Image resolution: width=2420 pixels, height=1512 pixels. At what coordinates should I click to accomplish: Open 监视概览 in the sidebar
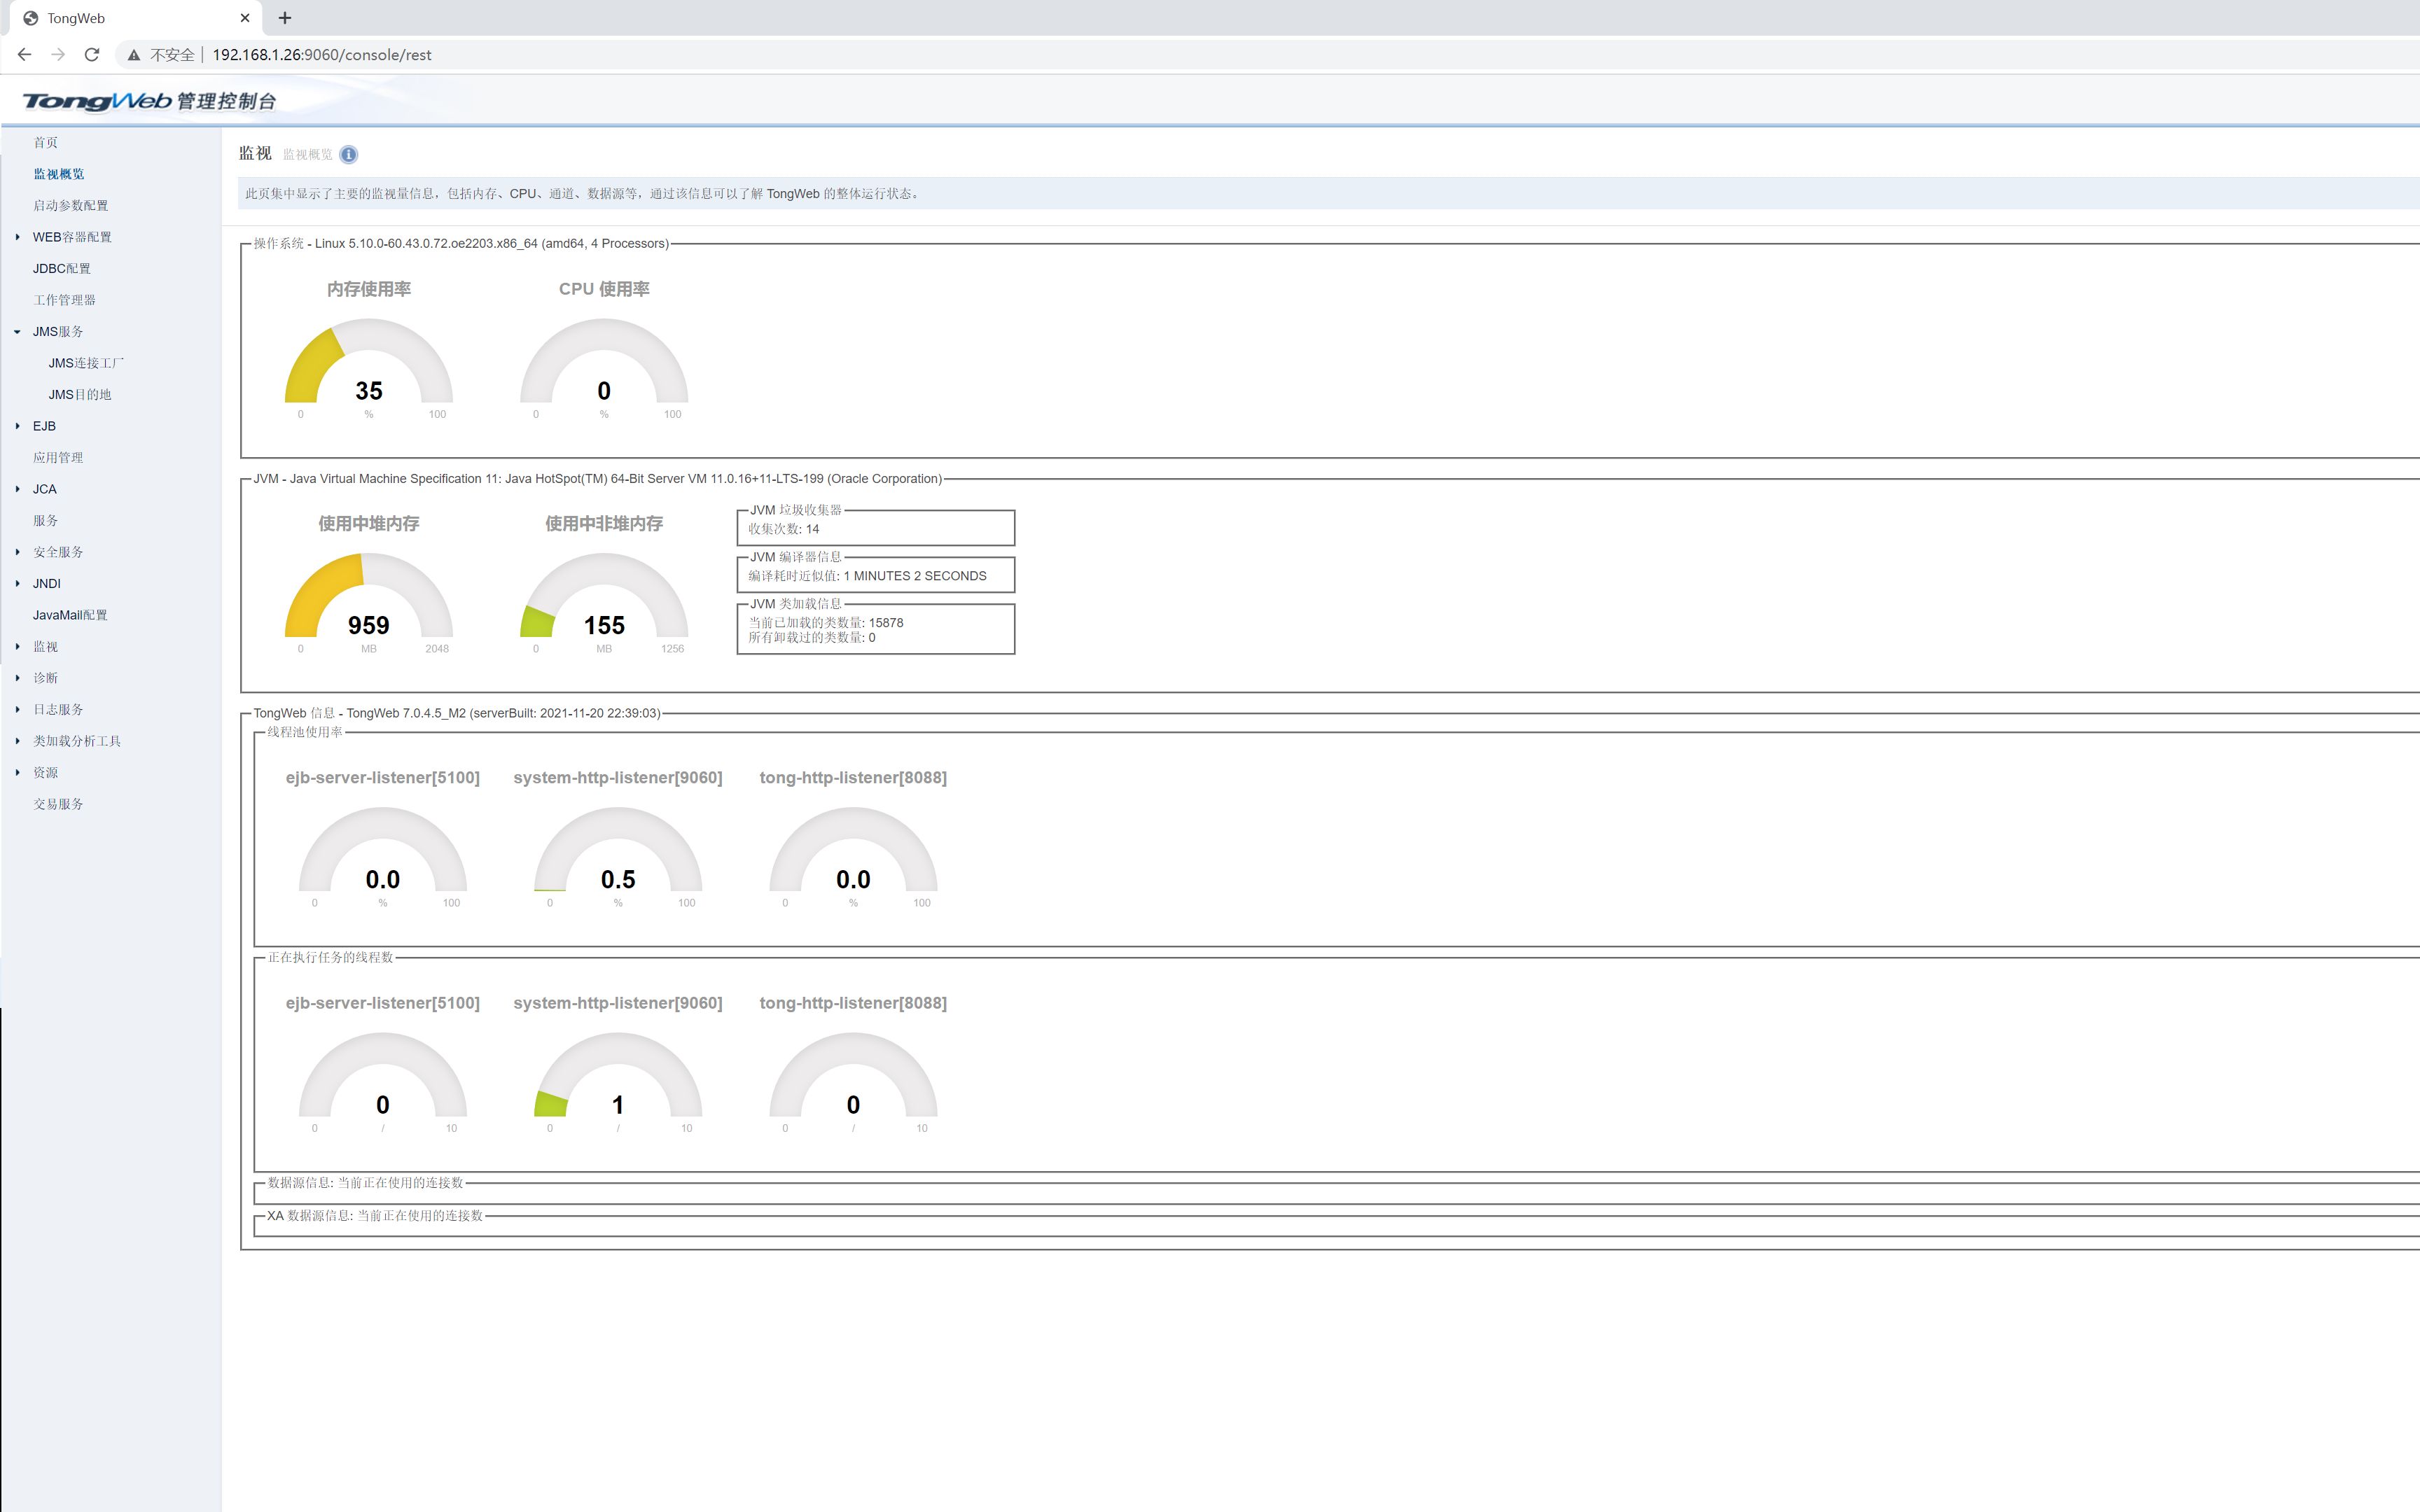tap(59, 174)
